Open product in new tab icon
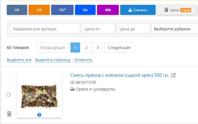Screen dimensions: 198x124 click(x=173, y=75)
